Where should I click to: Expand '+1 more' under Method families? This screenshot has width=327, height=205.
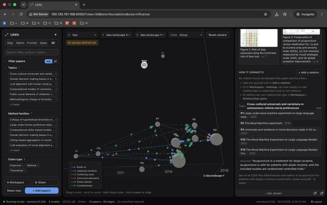point(15,150)
